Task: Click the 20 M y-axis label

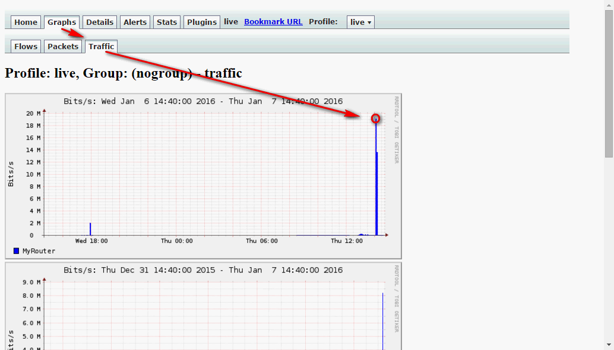Action: coord(33,113)
